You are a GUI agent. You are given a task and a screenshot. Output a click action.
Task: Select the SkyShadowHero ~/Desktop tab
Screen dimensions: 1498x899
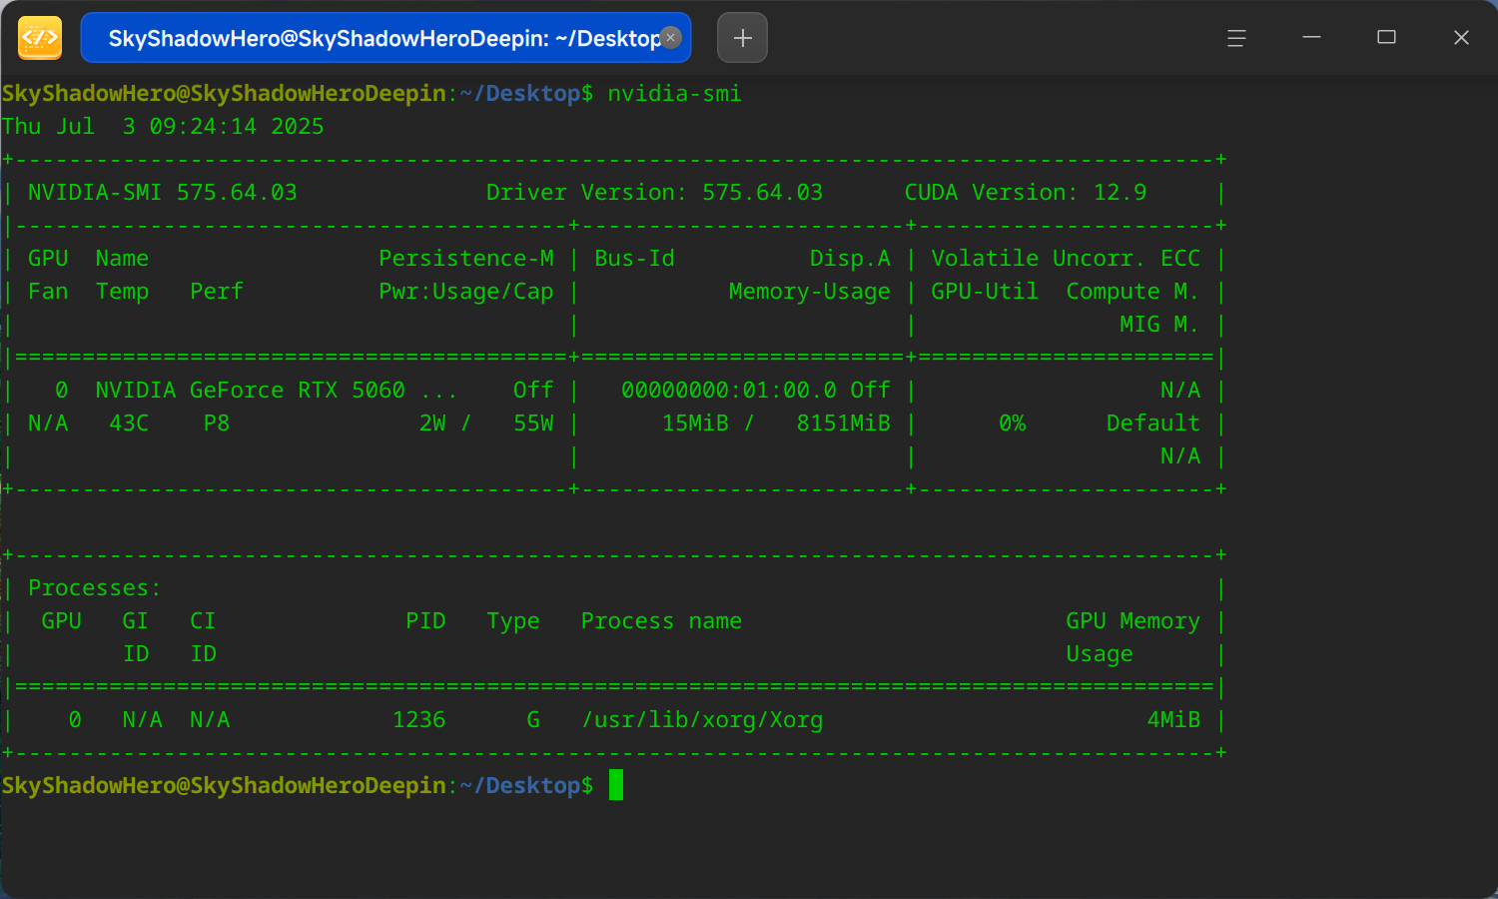(385, 38)
